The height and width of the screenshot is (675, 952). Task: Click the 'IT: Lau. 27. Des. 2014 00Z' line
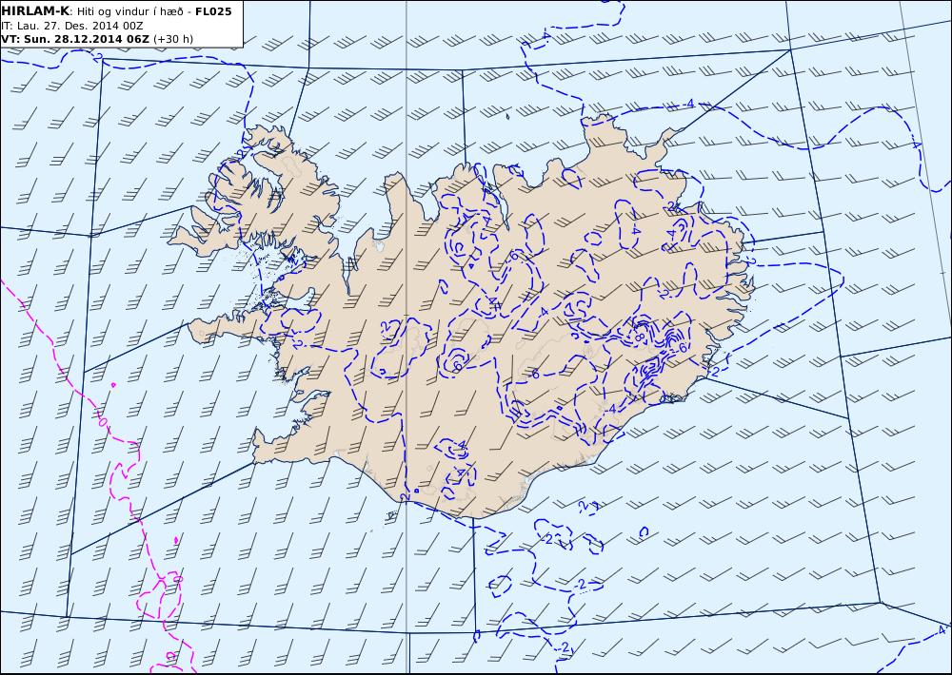click(72, 26)
